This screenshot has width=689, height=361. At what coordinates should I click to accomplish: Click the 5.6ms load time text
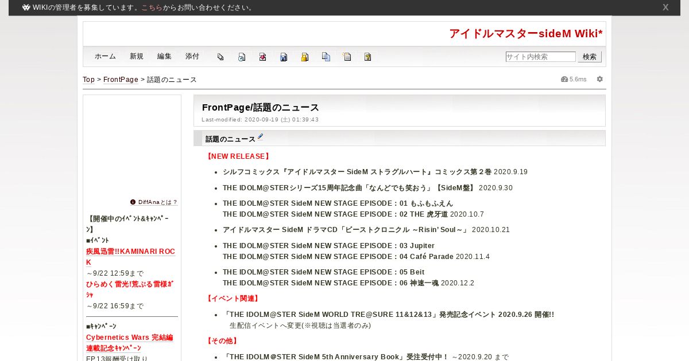pyautogui.click(x=578, y=79)
